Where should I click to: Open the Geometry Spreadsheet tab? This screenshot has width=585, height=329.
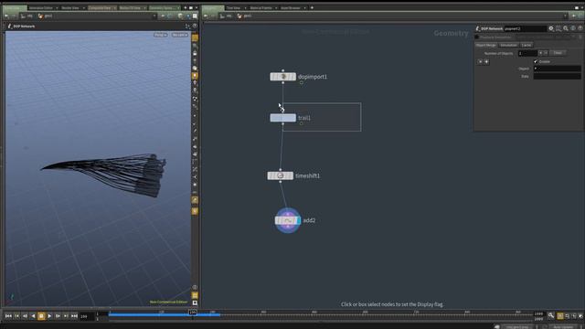pos(161,8)
